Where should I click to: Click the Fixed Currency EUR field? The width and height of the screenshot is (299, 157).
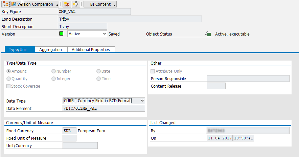[x=69, y=131]
